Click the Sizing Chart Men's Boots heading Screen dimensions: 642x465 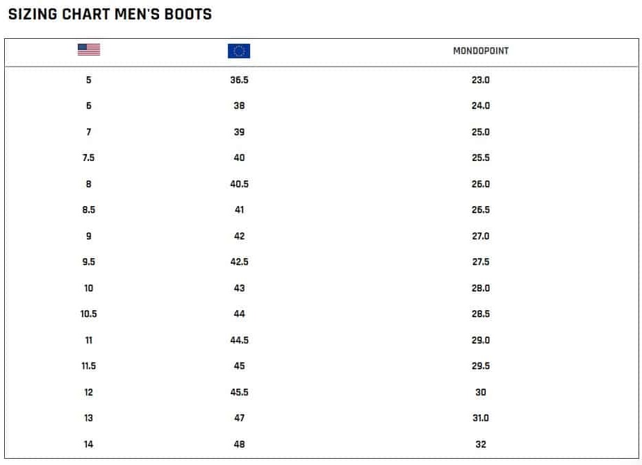(110, 15)
